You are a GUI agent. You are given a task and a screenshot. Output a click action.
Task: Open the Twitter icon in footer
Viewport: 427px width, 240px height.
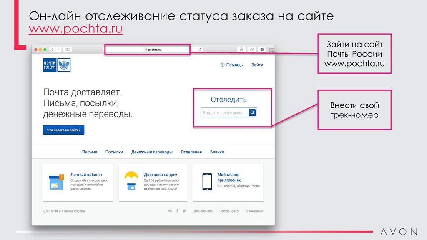click(184, 210)
